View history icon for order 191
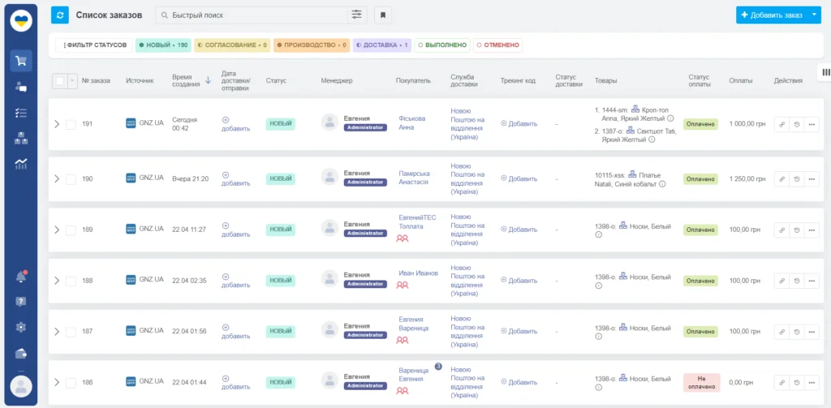831x408 pixels. tap(797, 124)
